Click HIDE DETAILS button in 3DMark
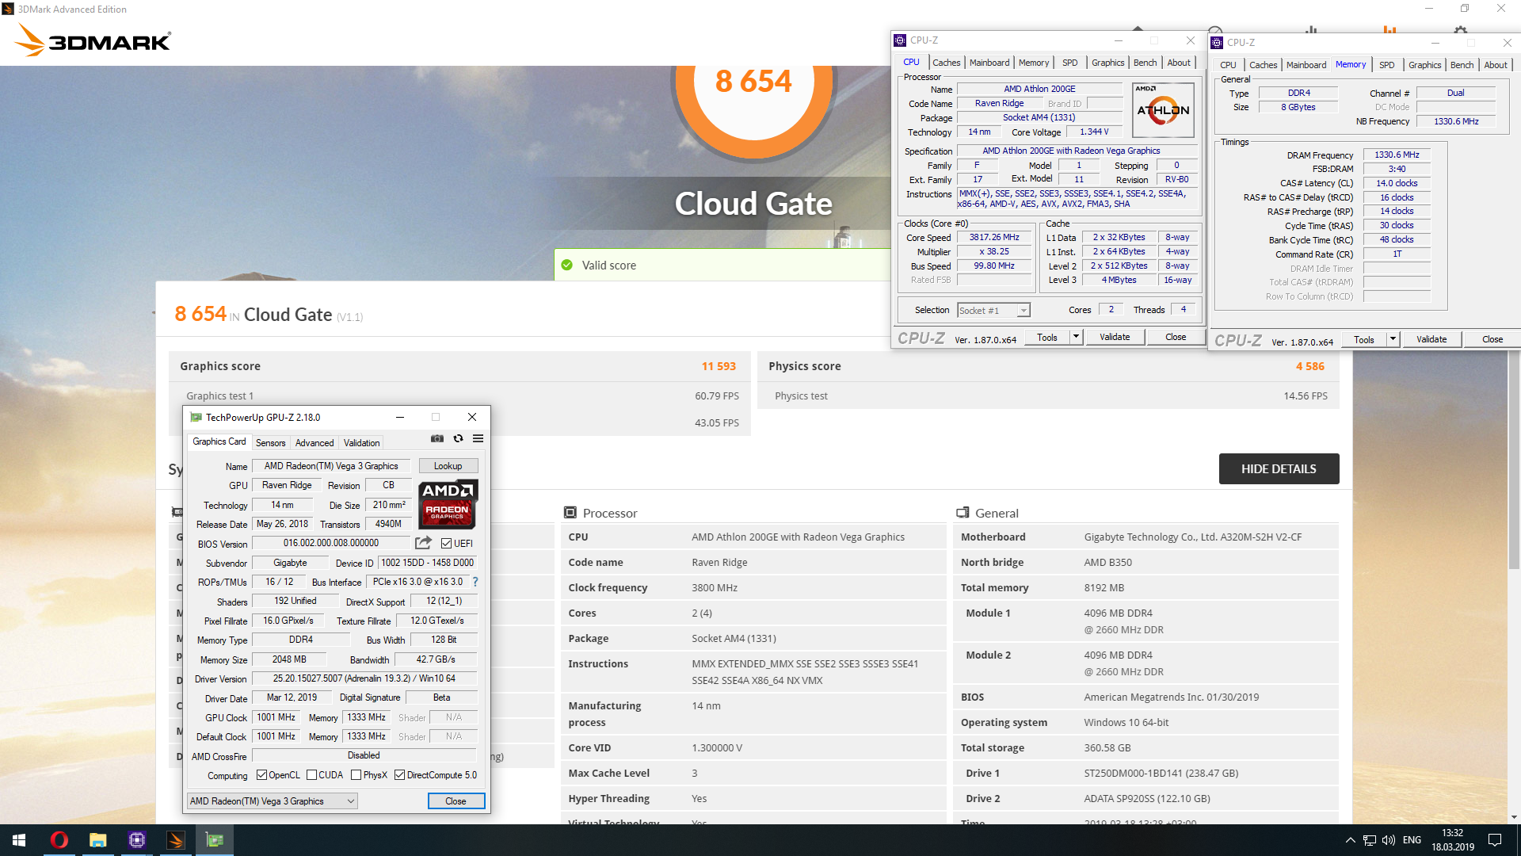This screenshot has width=1521, height=856. click(x=1279, y=468)
